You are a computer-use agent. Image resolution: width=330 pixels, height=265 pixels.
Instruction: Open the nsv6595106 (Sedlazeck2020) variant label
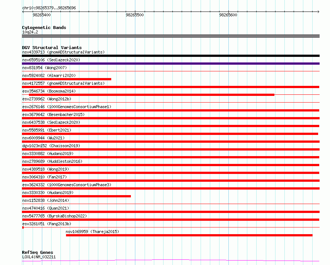click(51, 60)
